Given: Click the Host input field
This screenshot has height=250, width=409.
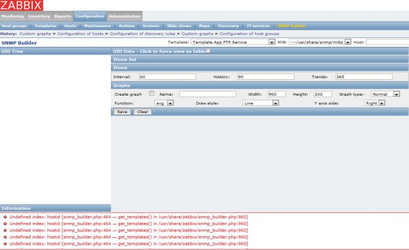Looking at the screenshot, I should tap(388, 42).
